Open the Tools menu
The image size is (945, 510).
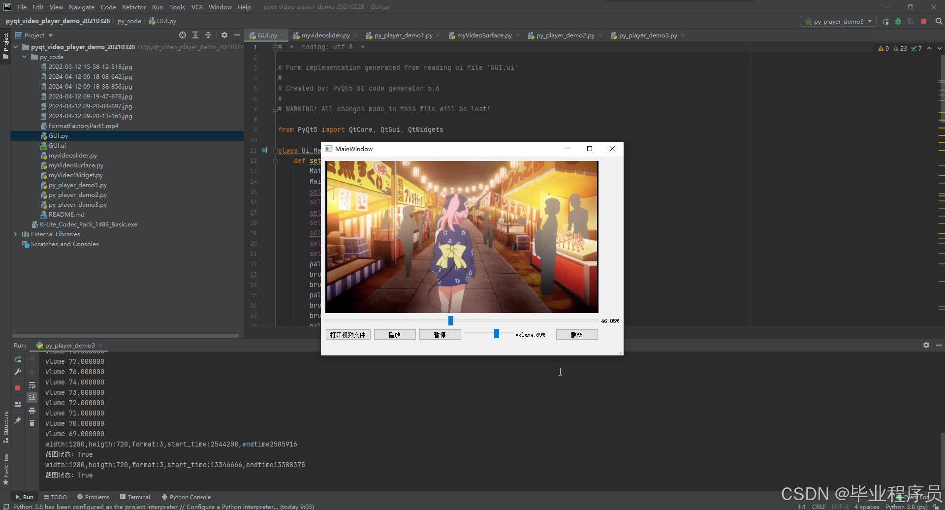pos(177,7)
